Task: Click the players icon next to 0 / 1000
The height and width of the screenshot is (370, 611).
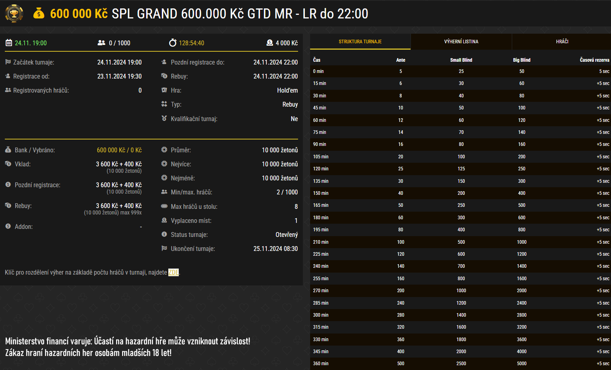Action: pos(101,43)
